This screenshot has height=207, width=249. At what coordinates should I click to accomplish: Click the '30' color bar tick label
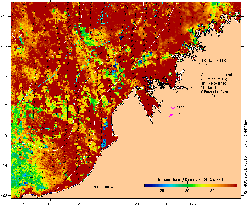tap(212, 191)
